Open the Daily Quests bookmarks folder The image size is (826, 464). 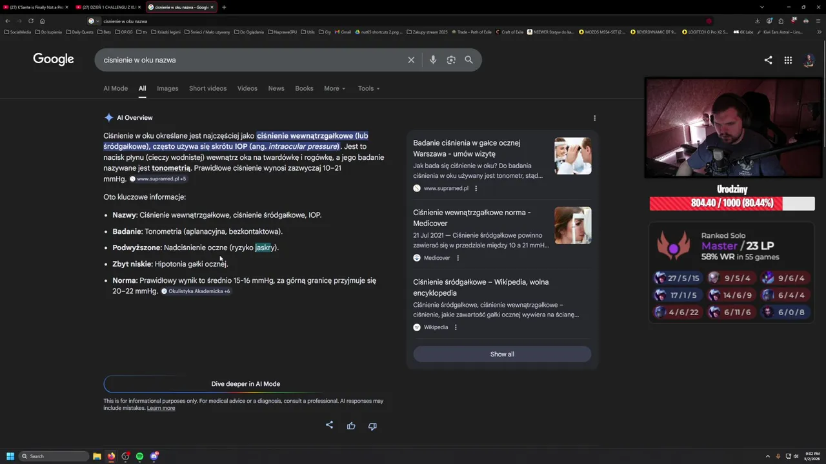79,32
